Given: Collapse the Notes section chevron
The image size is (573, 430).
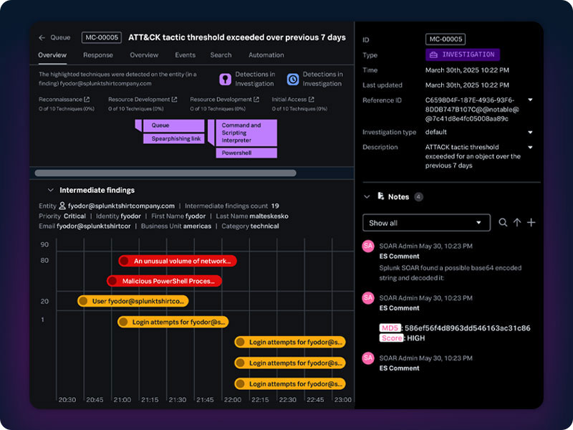Looking at the screenshot, I should [x=368, y=196].
